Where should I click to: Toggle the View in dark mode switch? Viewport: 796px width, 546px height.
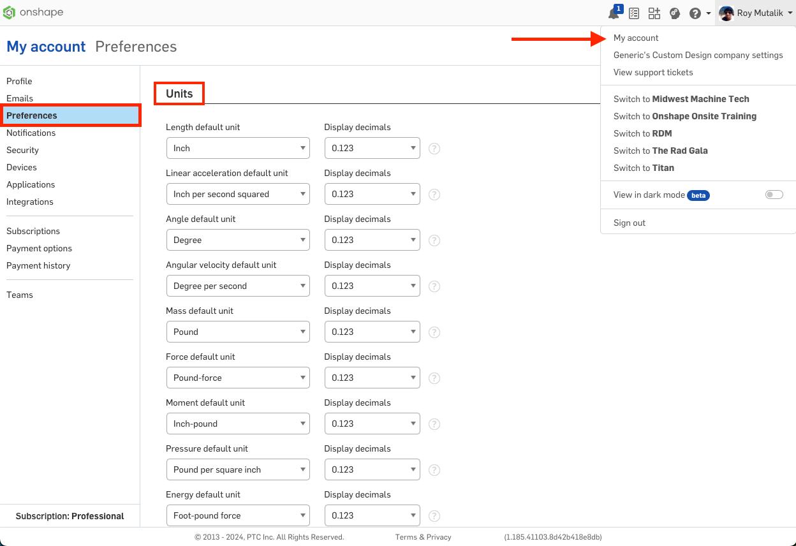[774, 195]
